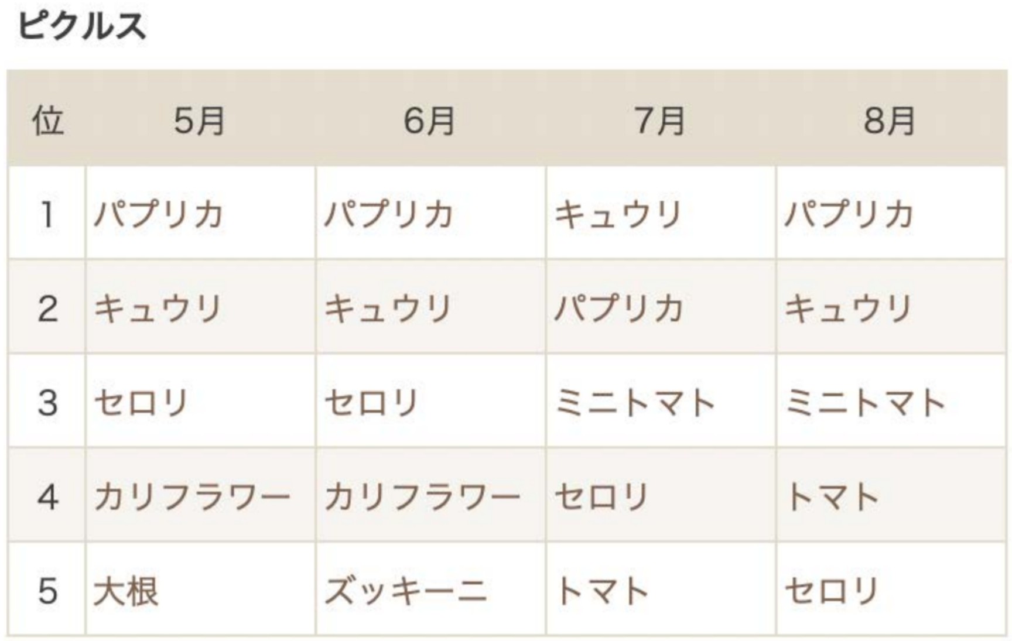Select ミニトマト in the 8月 column

click(x=866, y=403)
